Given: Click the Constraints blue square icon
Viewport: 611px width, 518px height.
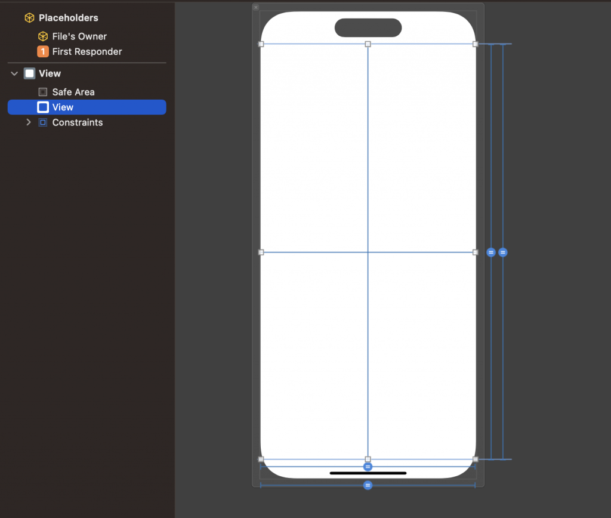Looking at the screenshot, I should tap(43, 122).
